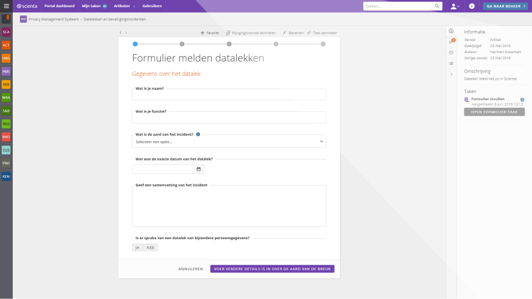Show version history panel icon

[x=451, y=53]
